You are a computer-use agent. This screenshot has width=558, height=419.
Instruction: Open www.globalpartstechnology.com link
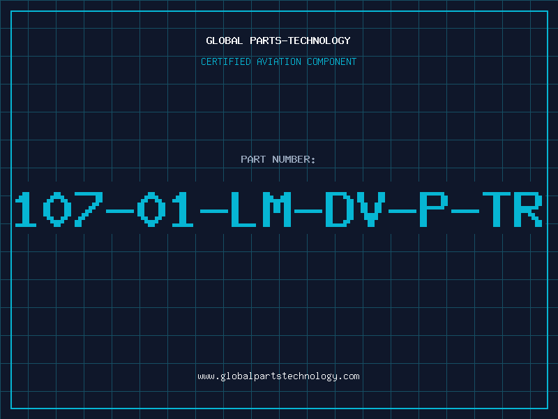click(278, 376)
